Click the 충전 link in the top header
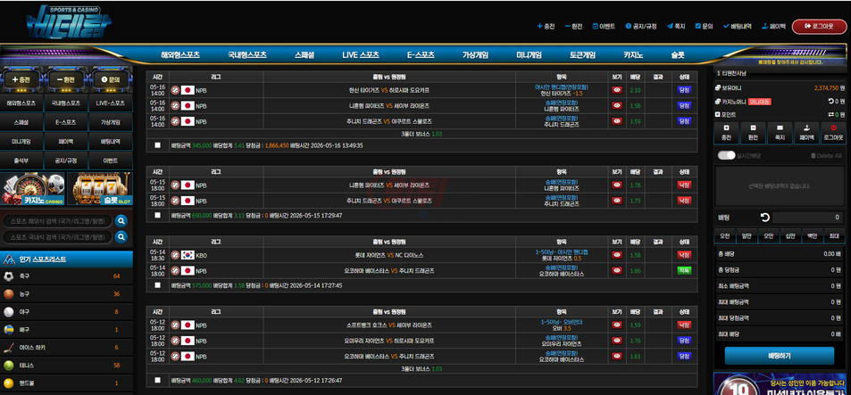This screenshot has width=851, height=395. [x=546, y=26]
